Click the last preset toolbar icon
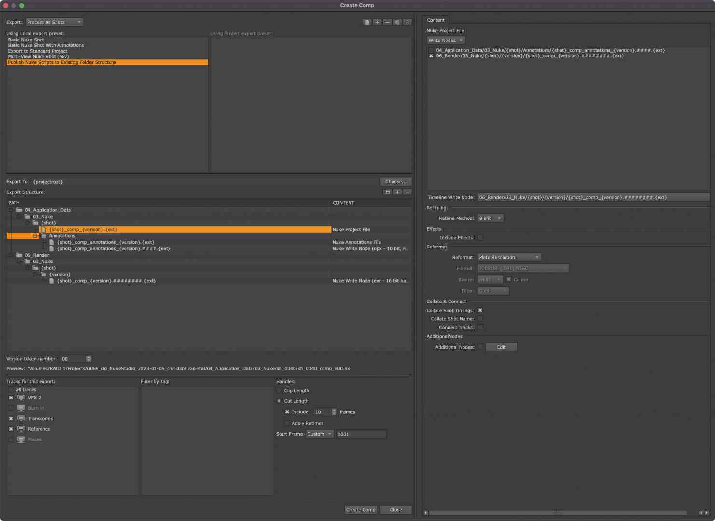 [x=407, y=22]
